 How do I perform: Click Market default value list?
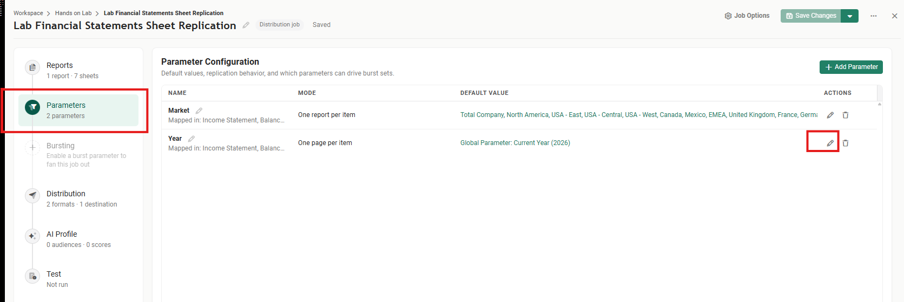(x=639, y=115)
